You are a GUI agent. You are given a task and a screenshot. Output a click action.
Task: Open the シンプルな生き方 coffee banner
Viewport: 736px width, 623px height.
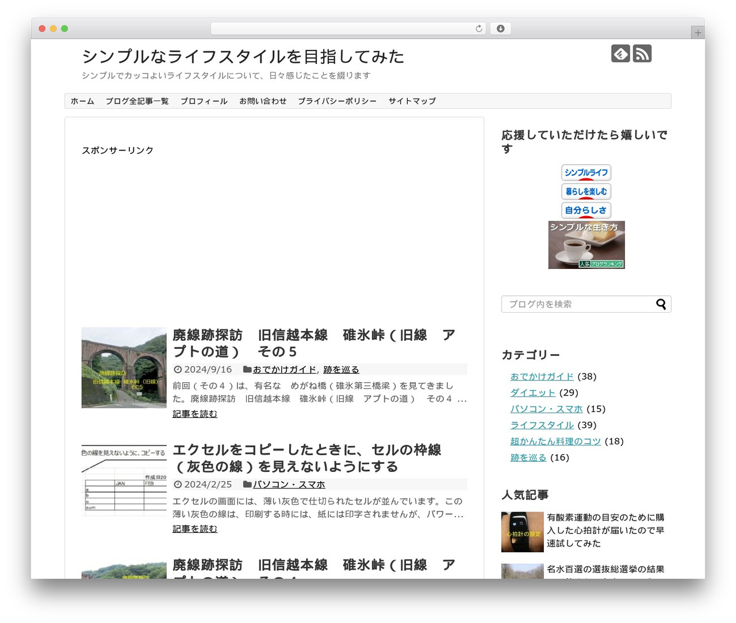pos(586,245)
